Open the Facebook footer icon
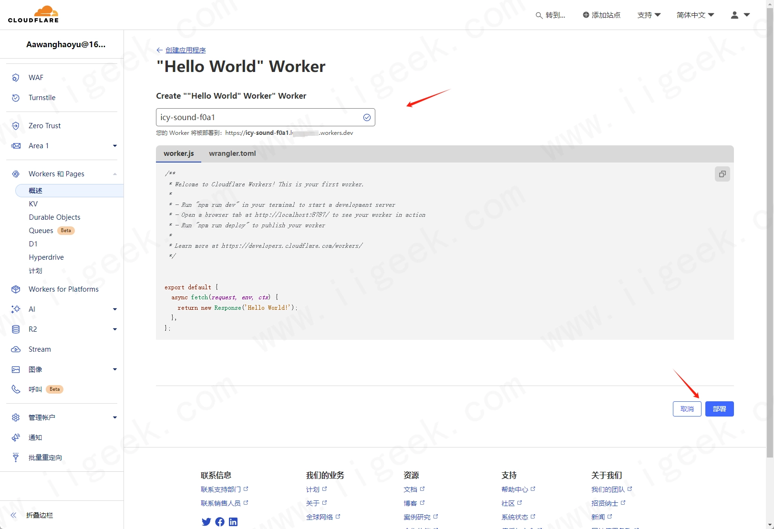 pos(220,522)
